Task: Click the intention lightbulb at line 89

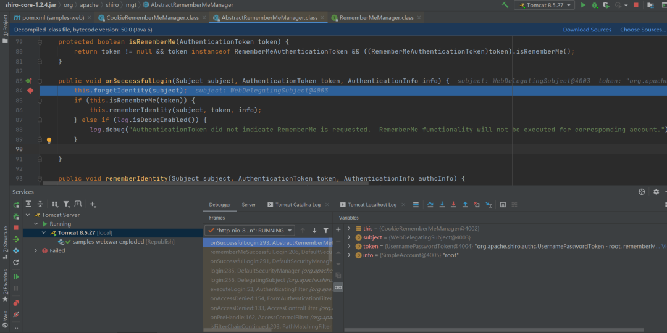Action: click(49, 140)
